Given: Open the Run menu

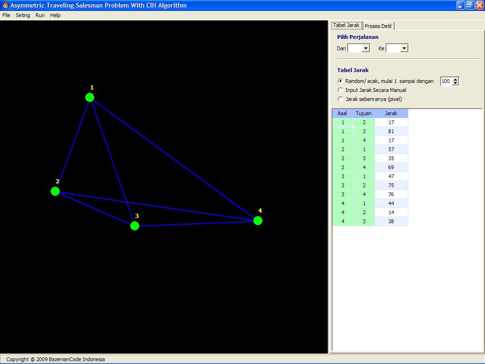Looking at the screenshot, I should (40, 15).
